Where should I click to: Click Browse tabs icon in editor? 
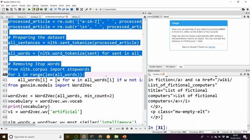coord(2,17)
